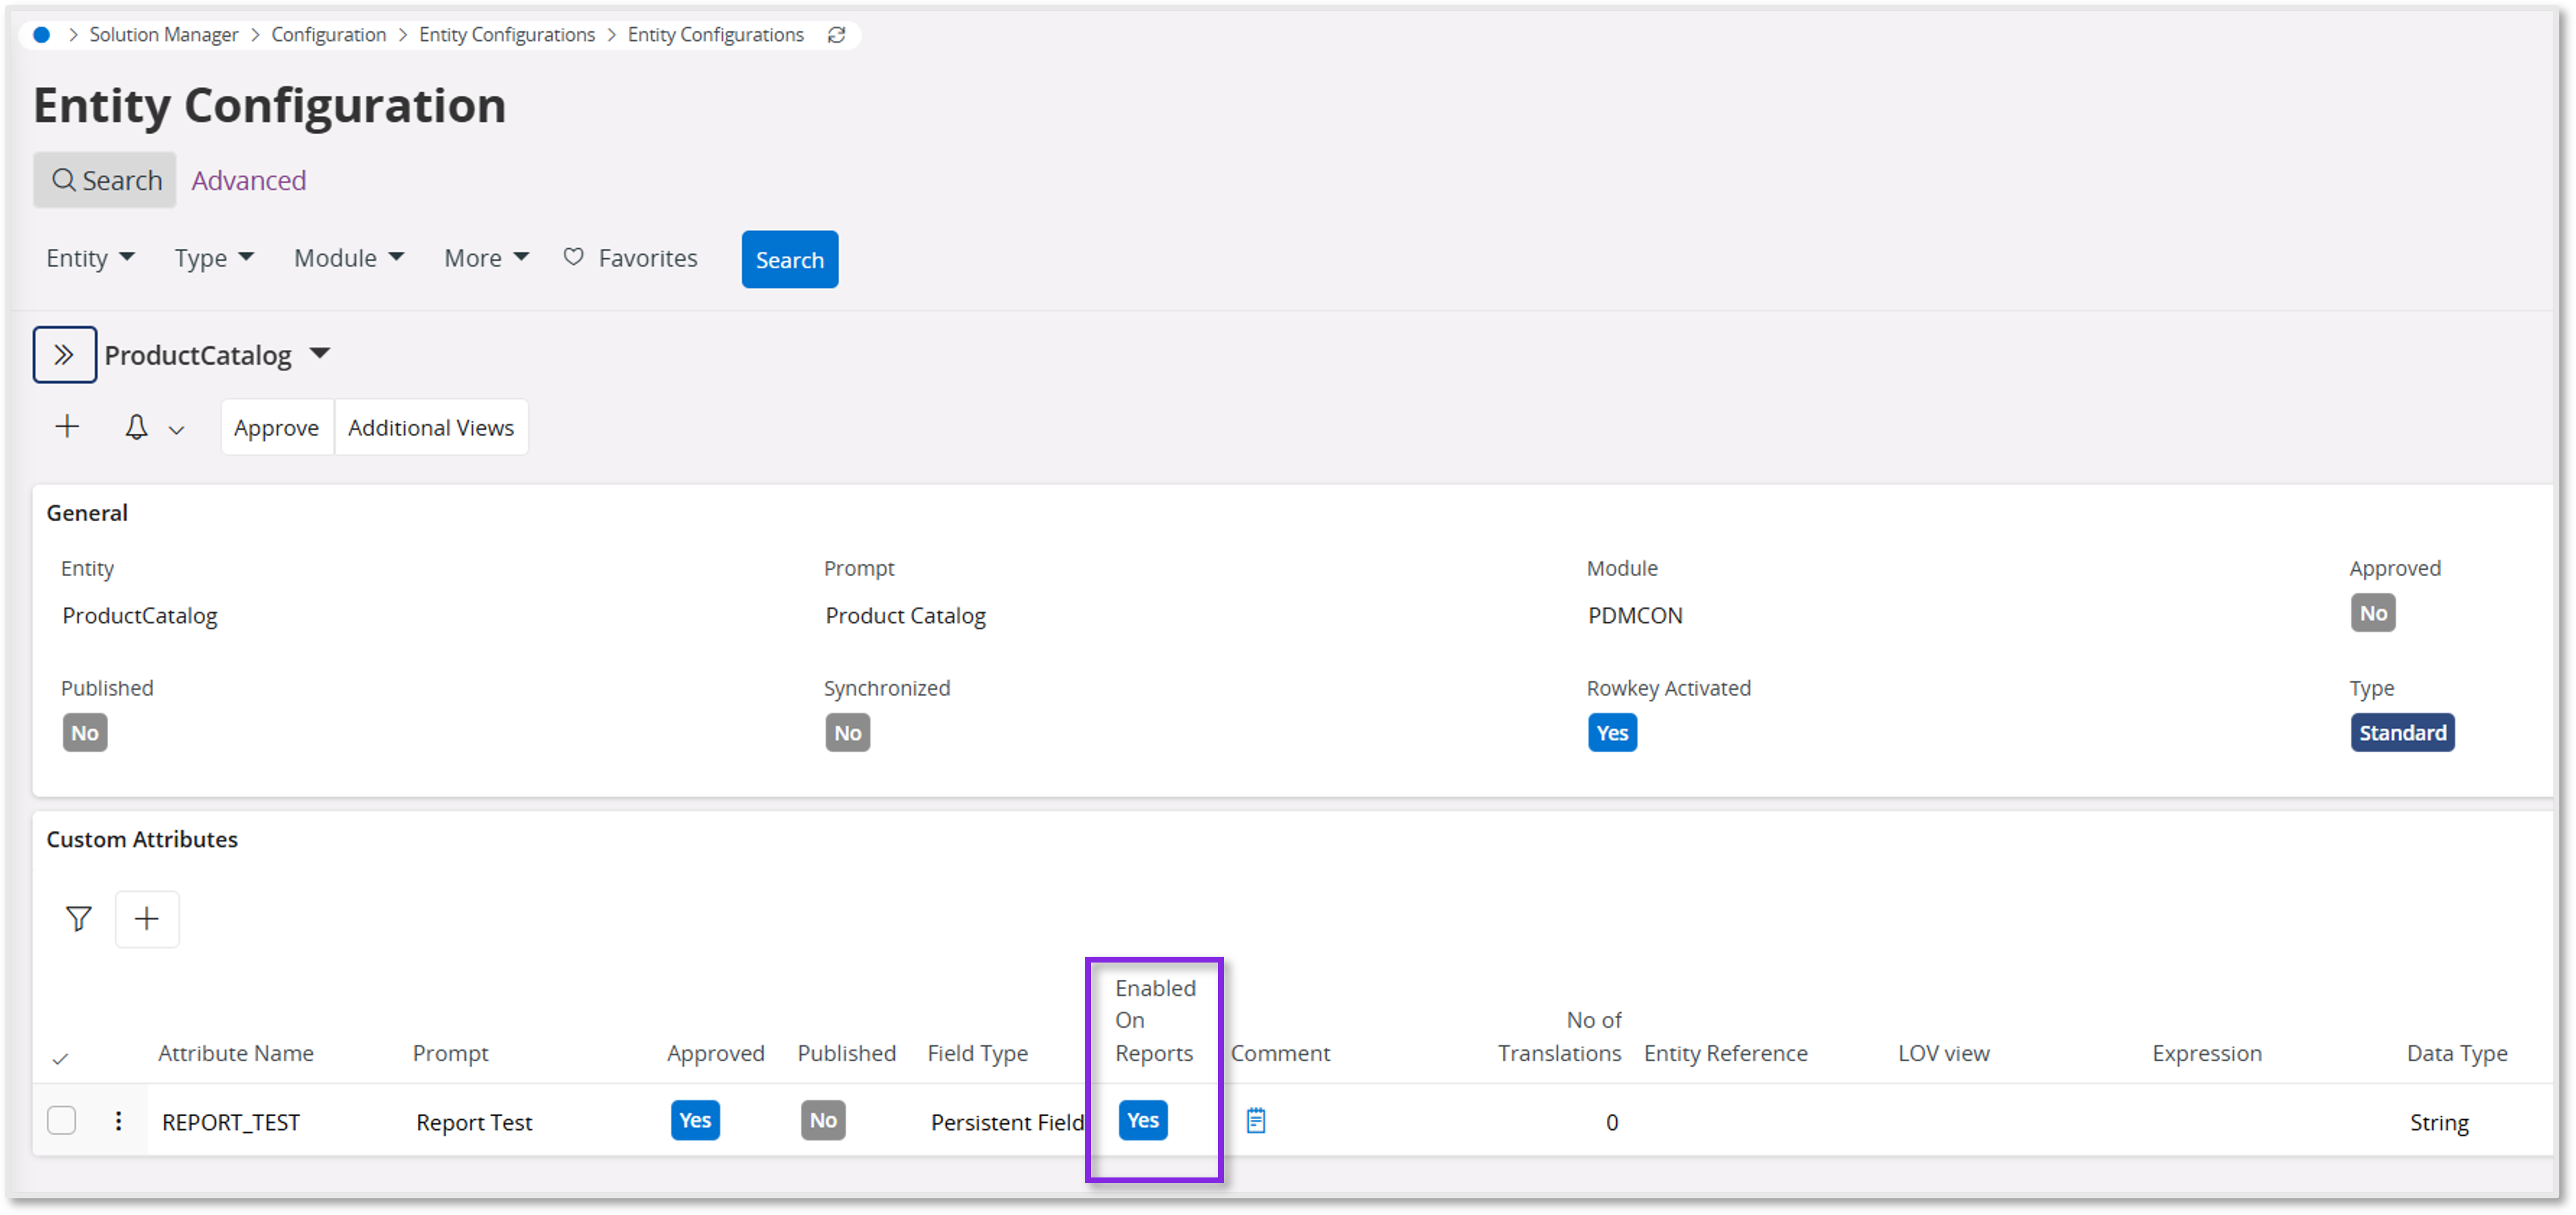Open the Module filter dropdown

[347, 258]
